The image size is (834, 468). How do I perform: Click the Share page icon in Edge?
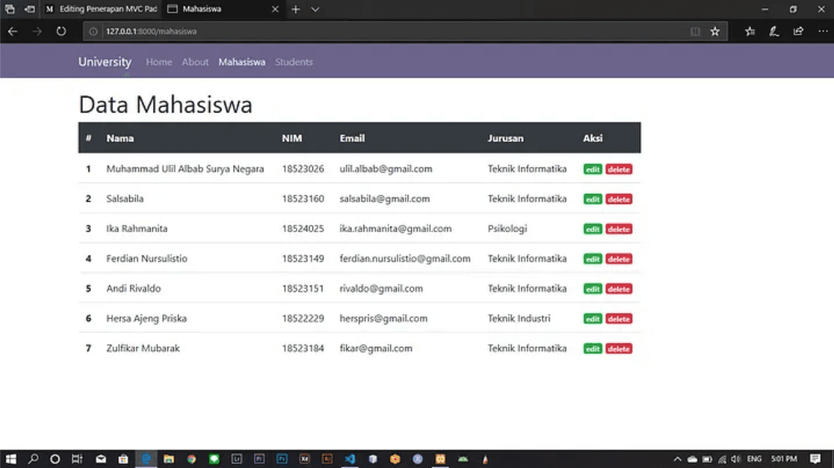click(x=798, y=32)
